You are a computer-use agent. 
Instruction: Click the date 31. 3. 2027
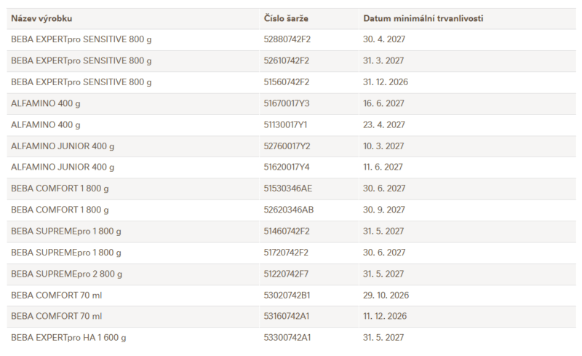click(383, 60)
